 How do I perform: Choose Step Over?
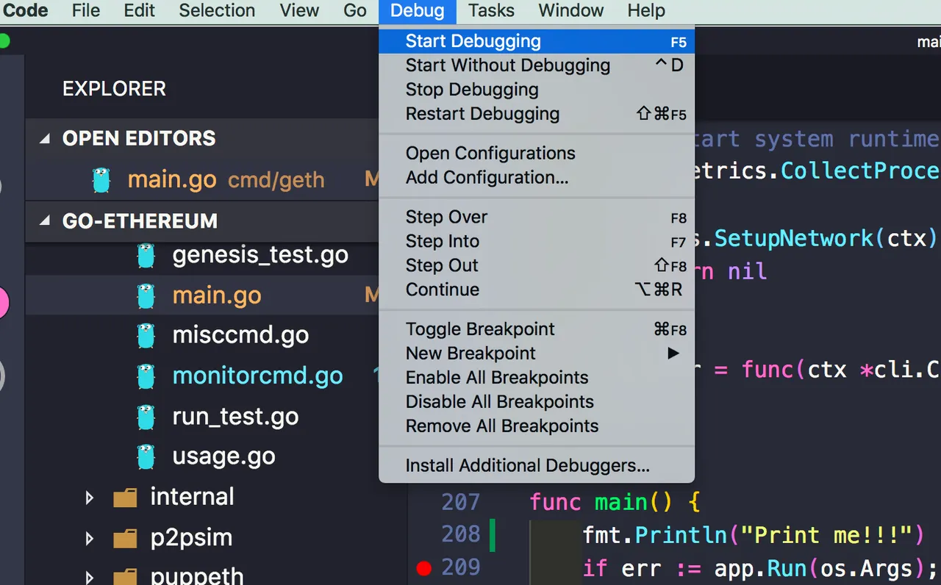(537, 217)
